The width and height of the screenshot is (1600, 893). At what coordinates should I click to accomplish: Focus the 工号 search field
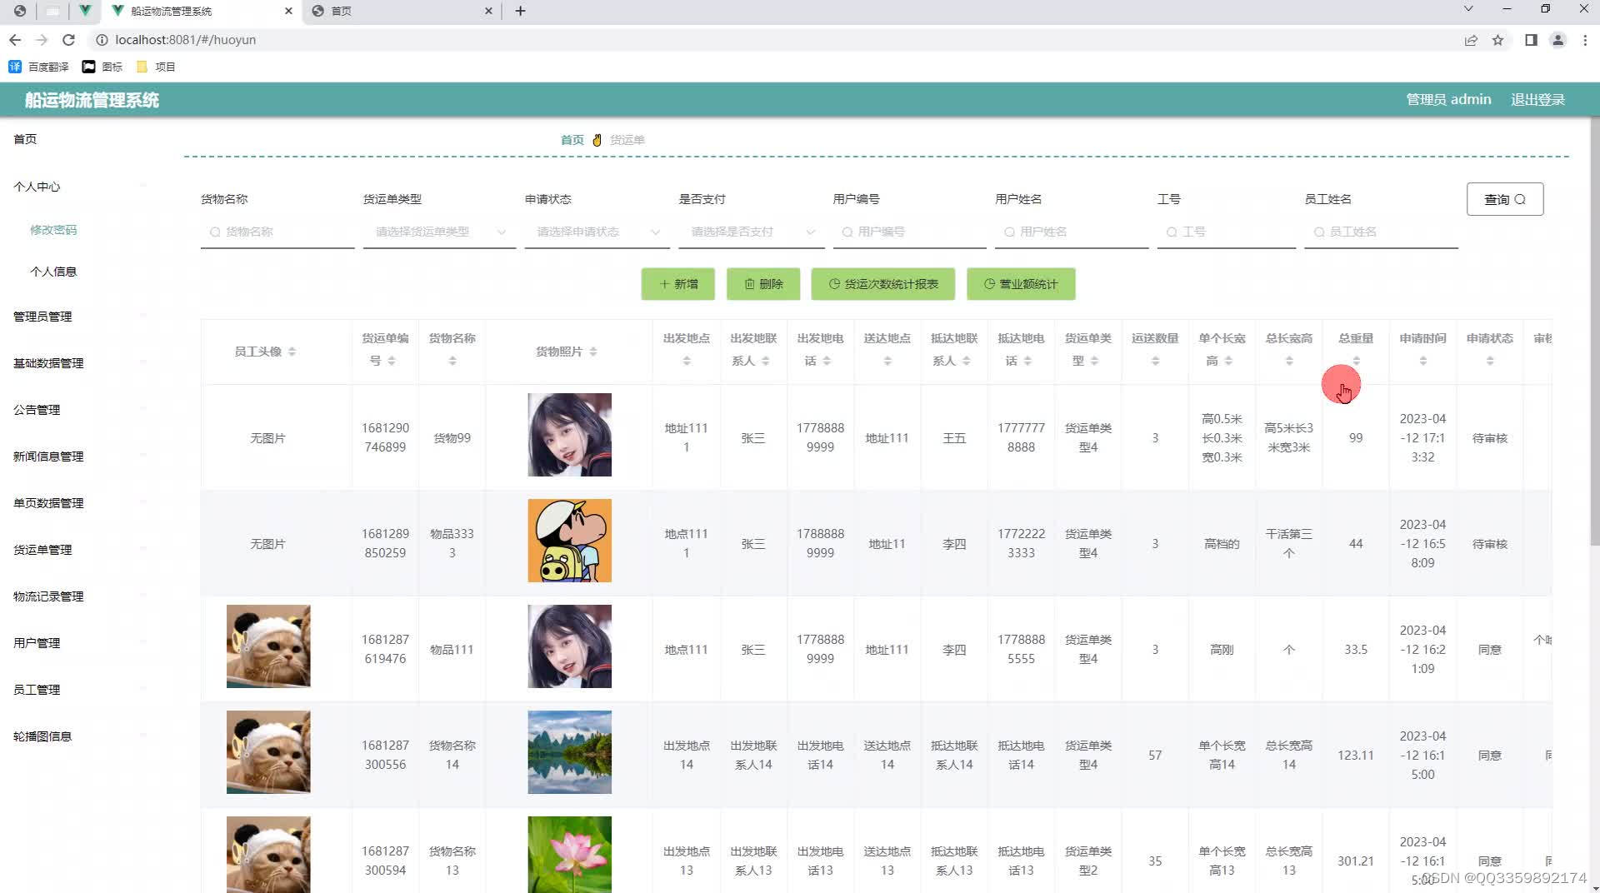click(1227, 232)
